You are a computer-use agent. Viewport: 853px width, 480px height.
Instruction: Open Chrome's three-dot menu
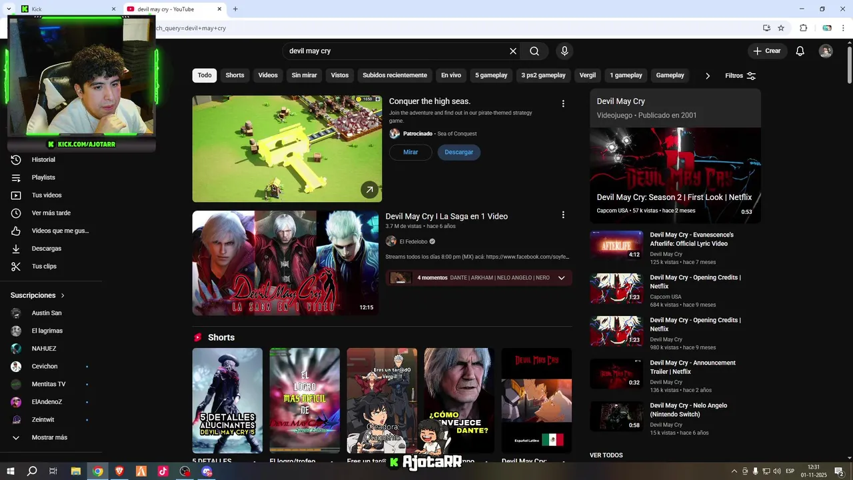(x=843, y=28)
